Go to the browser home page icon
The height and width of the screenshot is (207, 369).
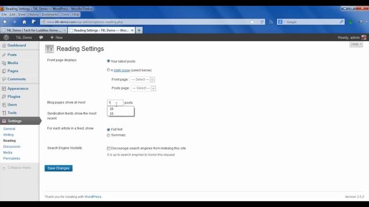pyautogui.click(x=24, y=22)
